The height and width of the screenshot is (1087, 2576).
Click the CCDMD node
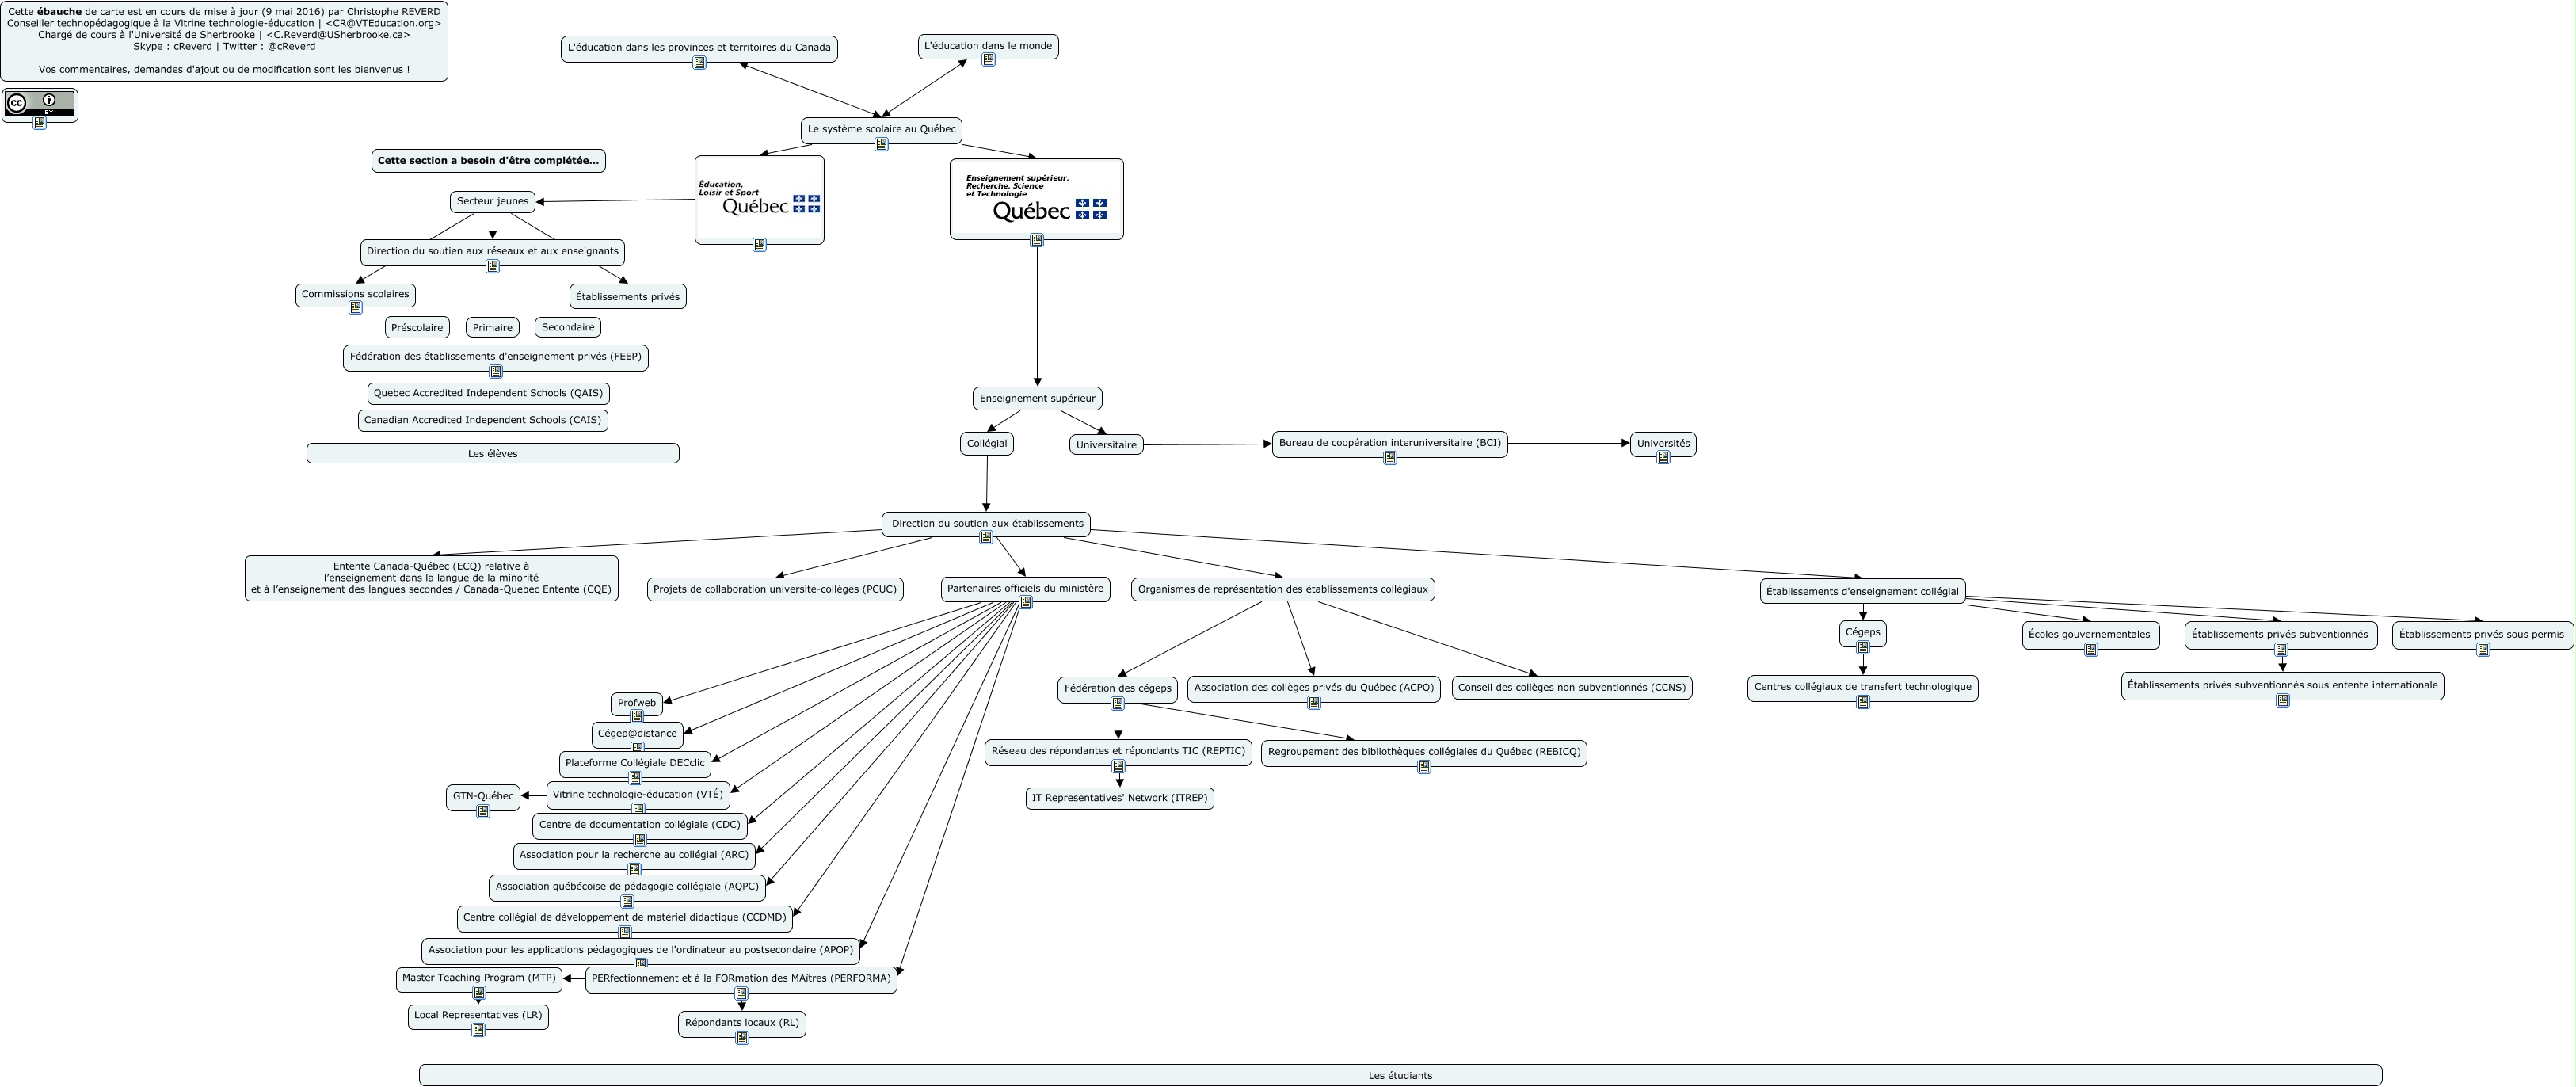click(x=625, y=918)
